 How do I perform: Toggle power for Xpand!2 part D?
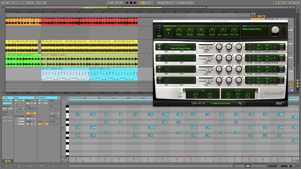tap(159, 78)
